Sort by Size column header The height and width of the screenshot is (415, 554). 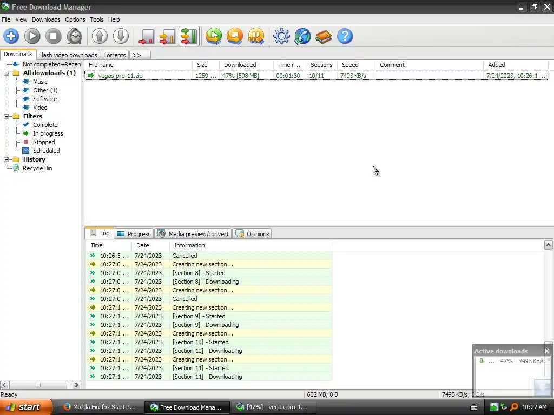coord(206,65)
